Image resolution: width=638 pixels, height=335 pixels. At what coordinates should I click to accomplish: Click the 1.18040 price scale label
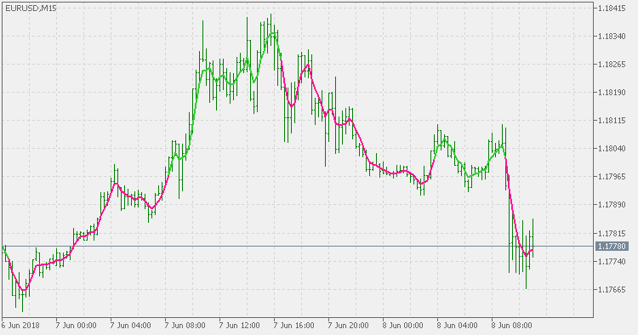(612, 149)
